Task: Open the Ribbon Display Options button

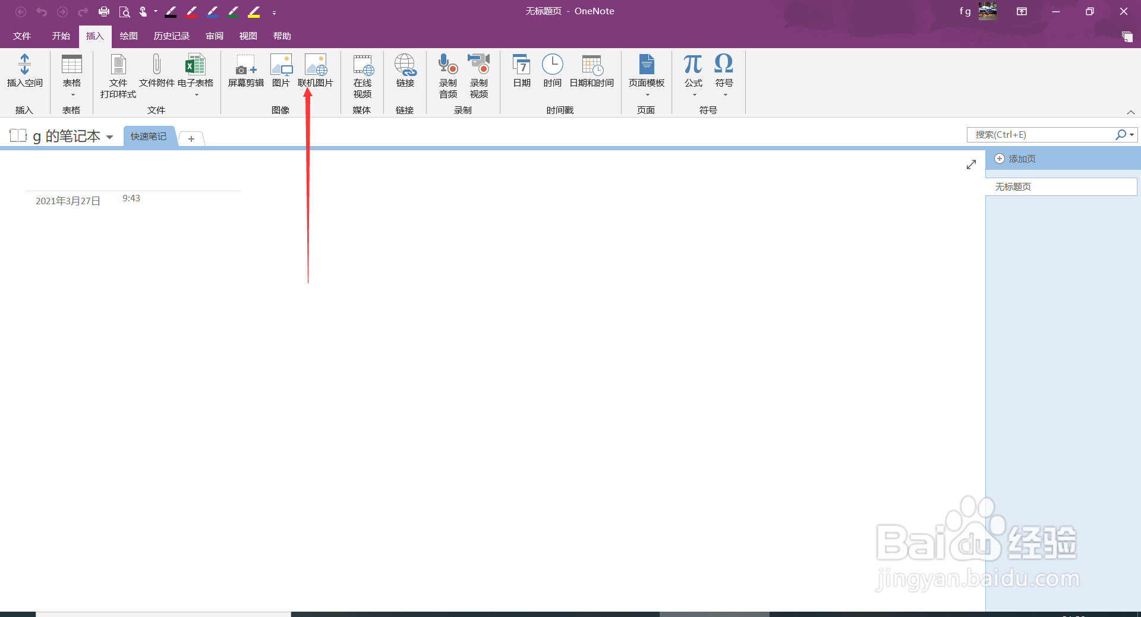Action: coord(1022,11)
